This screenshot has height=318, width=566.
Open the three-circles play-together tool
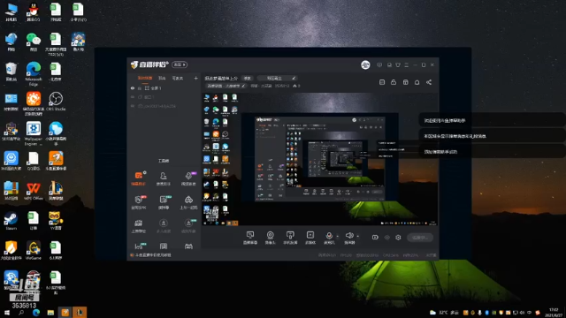click(x=188, y=202)
